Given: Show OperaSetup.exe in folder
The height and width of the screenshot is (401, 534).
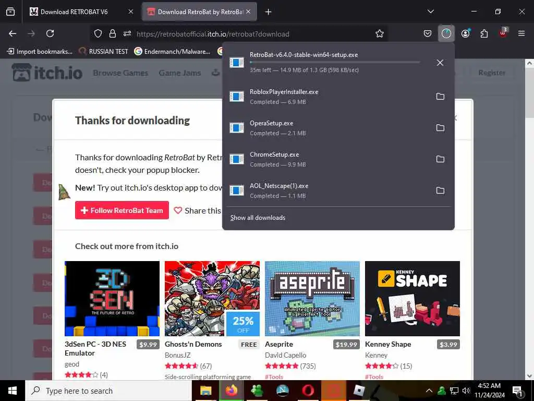Looking at the screenshot, I should (440, 128).
